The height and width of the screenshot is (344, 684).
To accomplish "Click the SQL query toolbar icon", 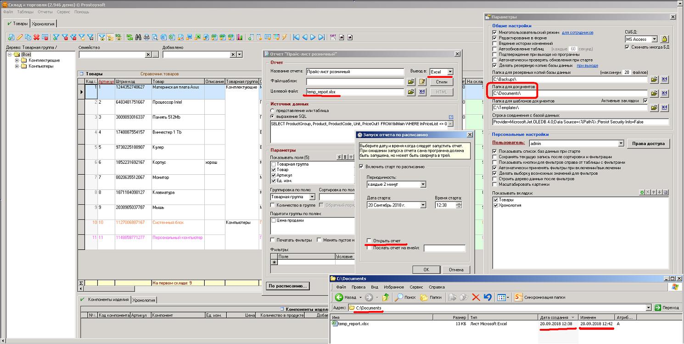I will [118, 37].
